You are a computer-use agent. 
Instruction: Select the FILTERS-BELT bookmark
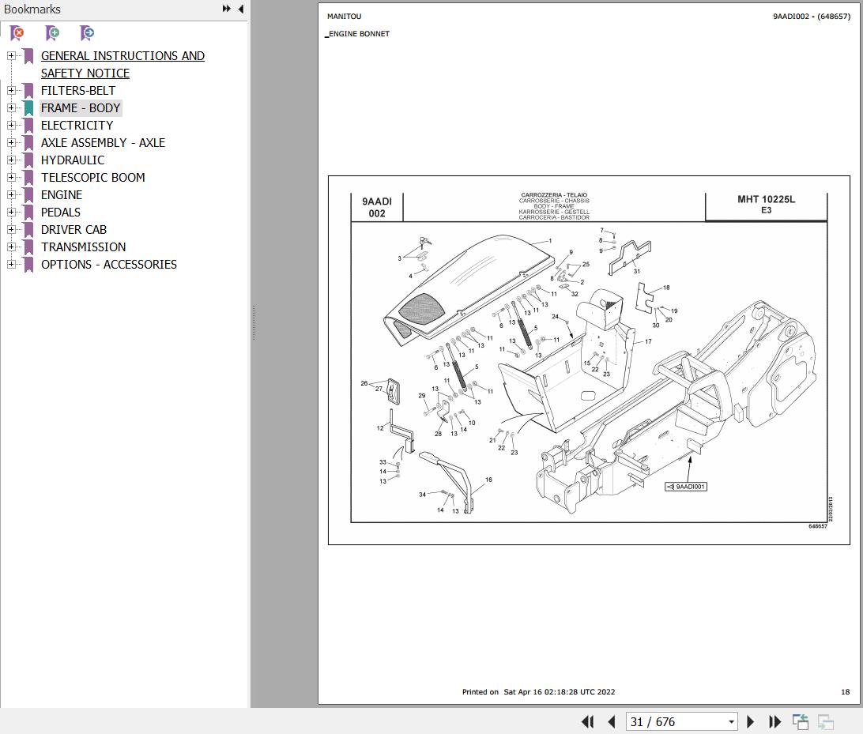point(78,90)
